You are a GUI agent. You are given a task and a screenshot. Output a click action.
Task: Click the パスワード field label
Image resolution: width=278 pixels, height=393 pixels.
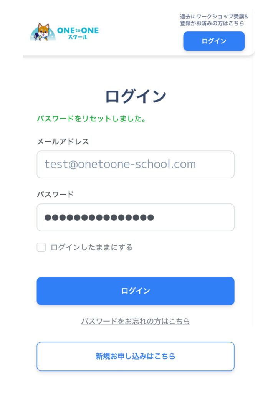tap(55, 194)
